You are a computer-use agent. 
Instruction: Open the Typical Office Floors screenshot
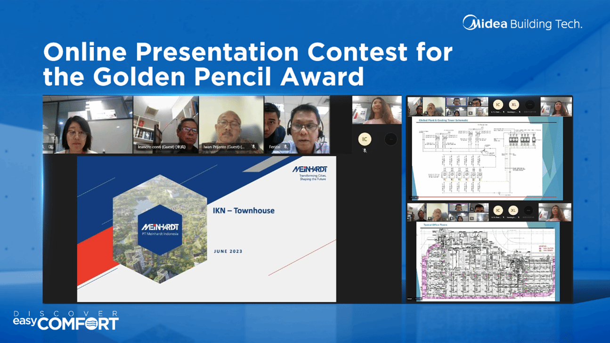[485, 261]
